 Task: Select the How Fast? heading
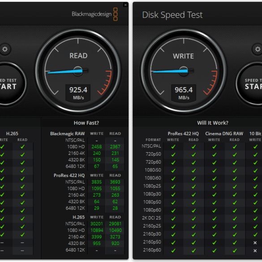click(x=86, y=123)
